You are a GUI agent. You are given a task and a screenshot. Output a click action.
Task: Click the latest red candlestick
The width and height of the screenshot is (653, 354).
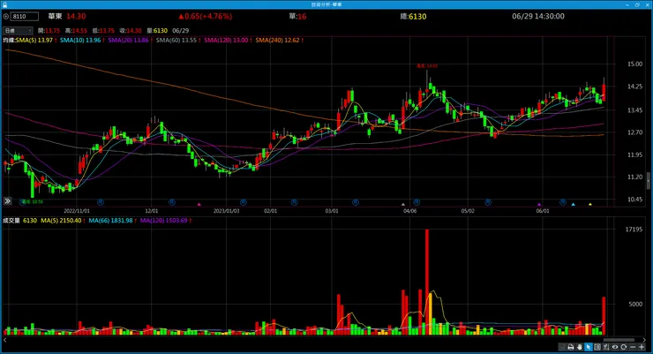click(x=604, y=93)
